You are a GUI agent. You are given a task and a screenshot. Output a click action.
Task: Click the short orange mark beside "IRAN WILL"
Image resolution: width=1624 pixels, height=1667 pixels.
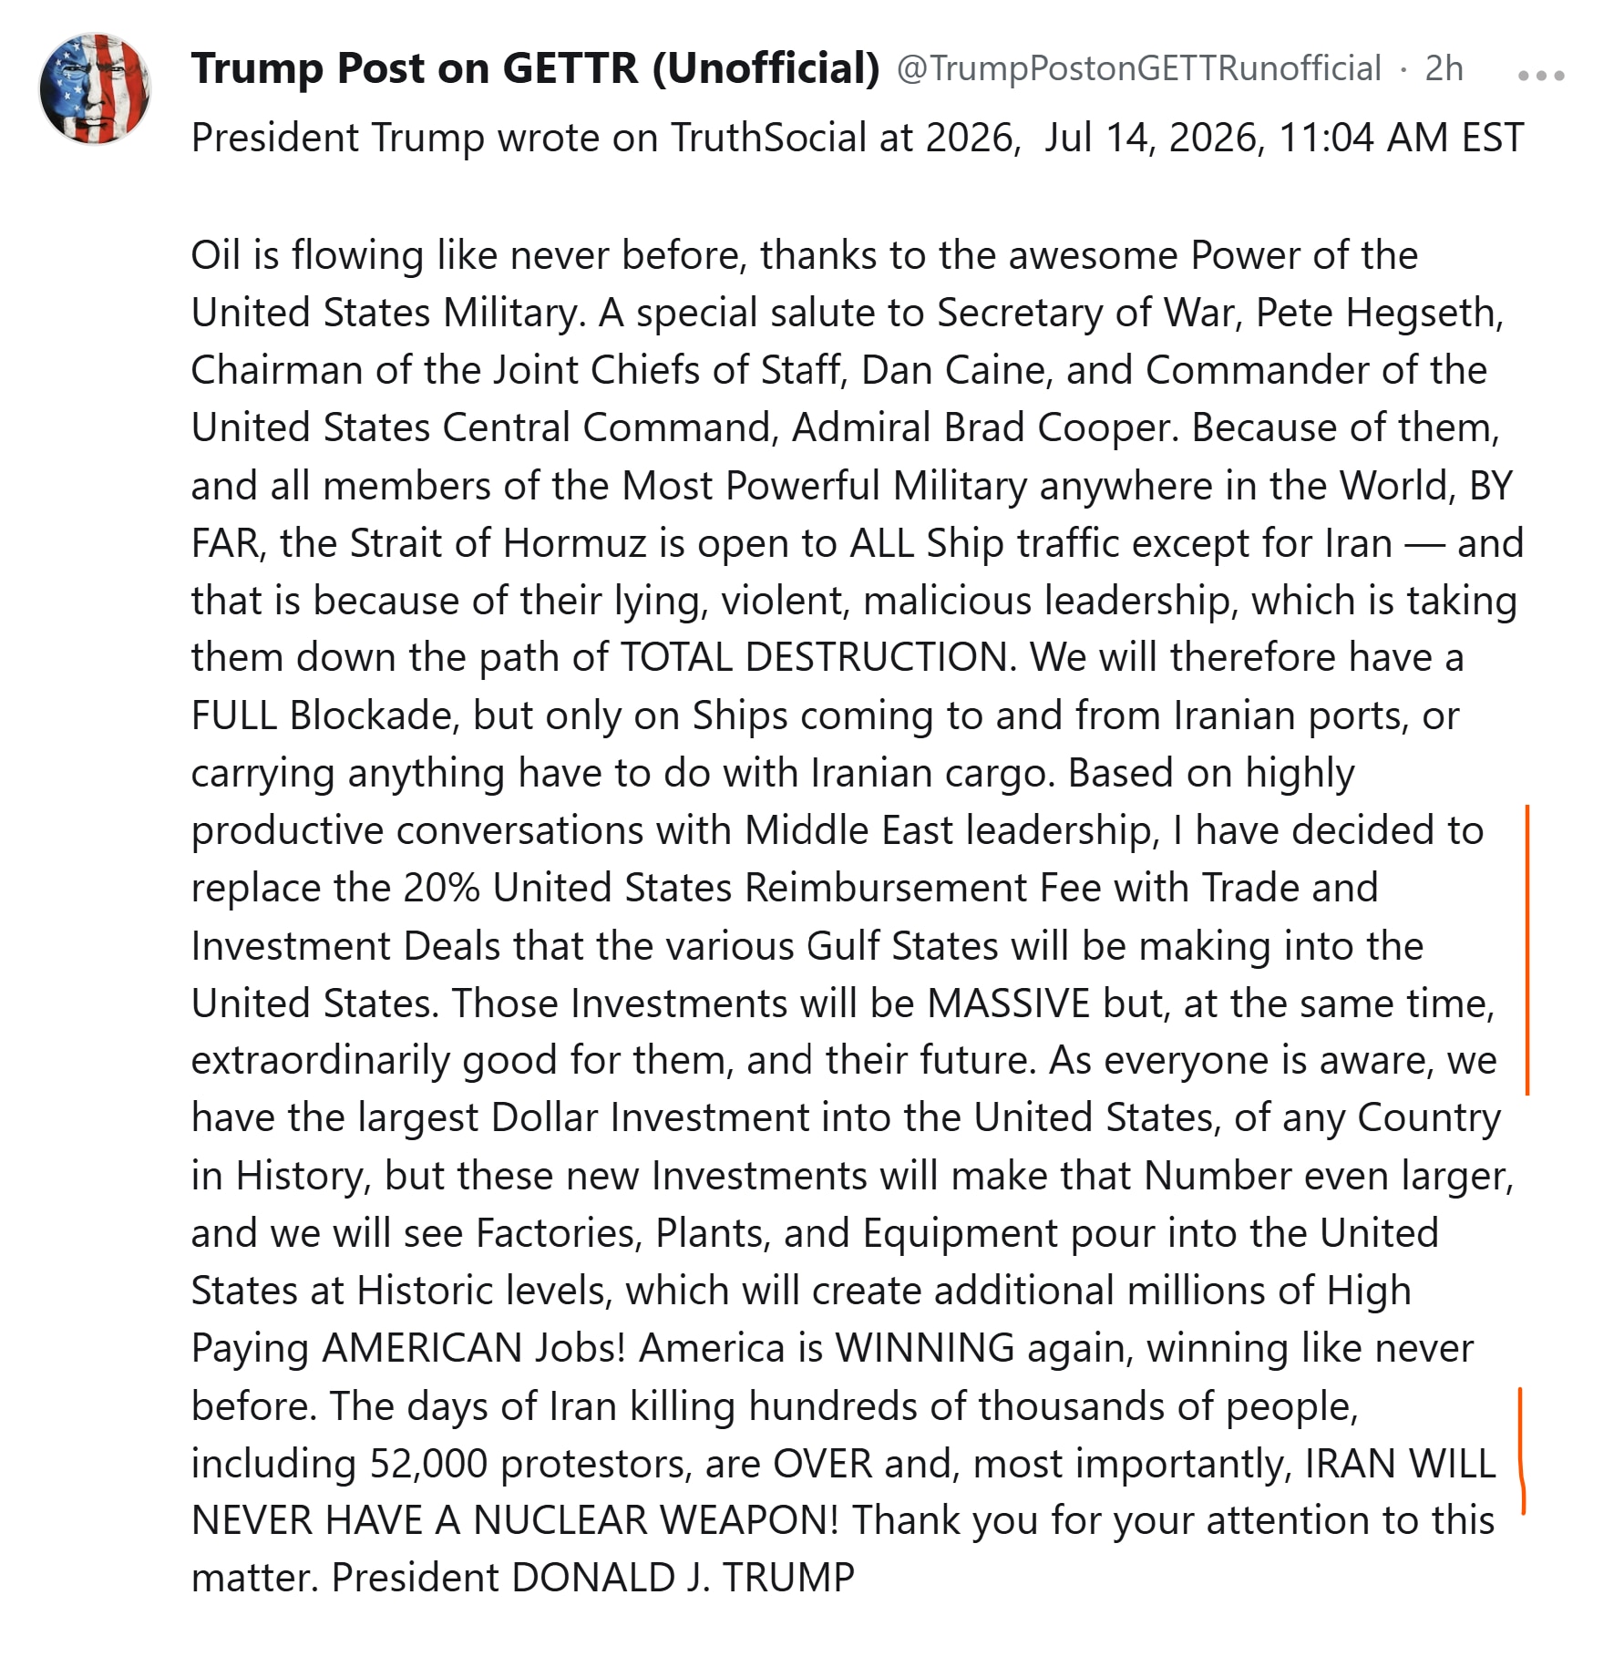pos(1521,1451)
